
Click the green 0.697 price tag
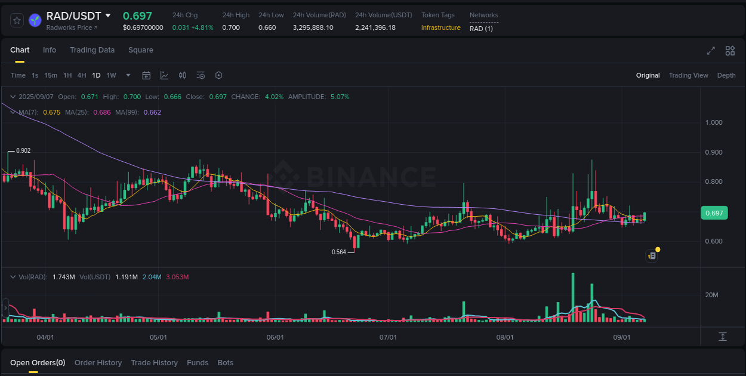coord(714,212)
